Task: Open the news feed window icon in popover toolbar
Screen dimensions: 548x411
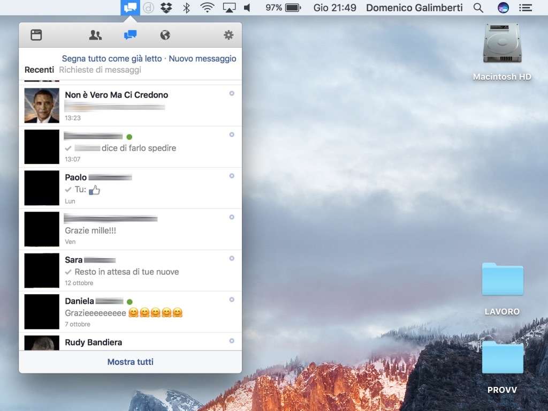Action: point(36,35)
